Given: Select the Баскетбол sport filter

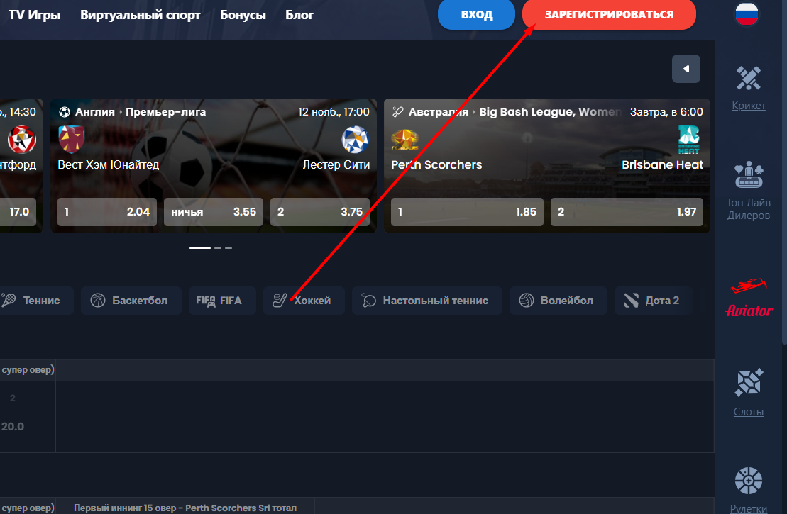Looking at the screenshot, I should [131, 301].
